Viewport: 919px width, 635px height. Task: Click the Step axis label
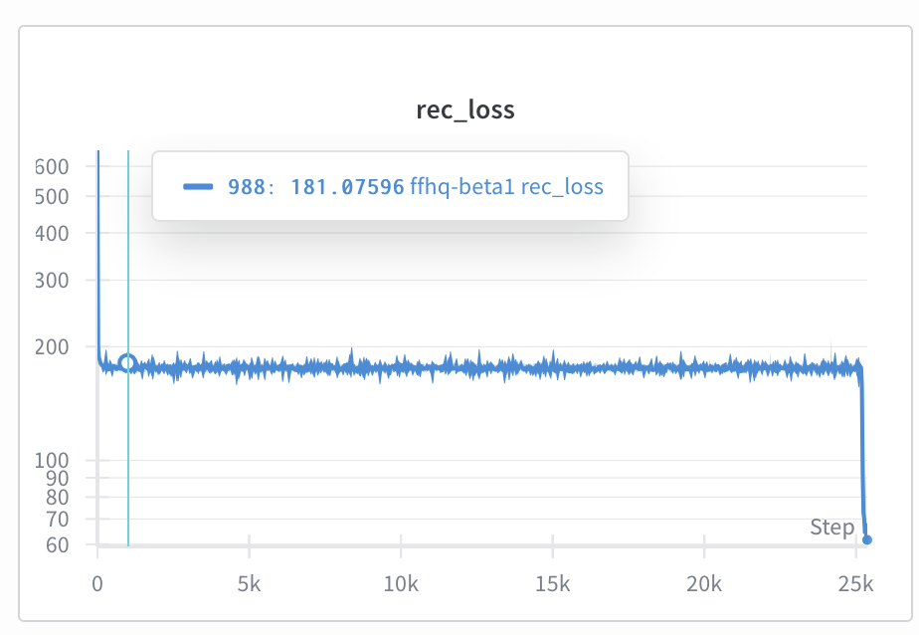pos(831,527)
